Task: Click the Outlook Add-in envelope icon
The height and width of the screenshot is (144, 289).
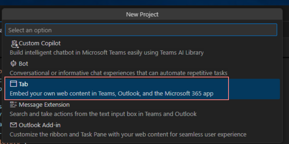Action: [x=13, y=125]
